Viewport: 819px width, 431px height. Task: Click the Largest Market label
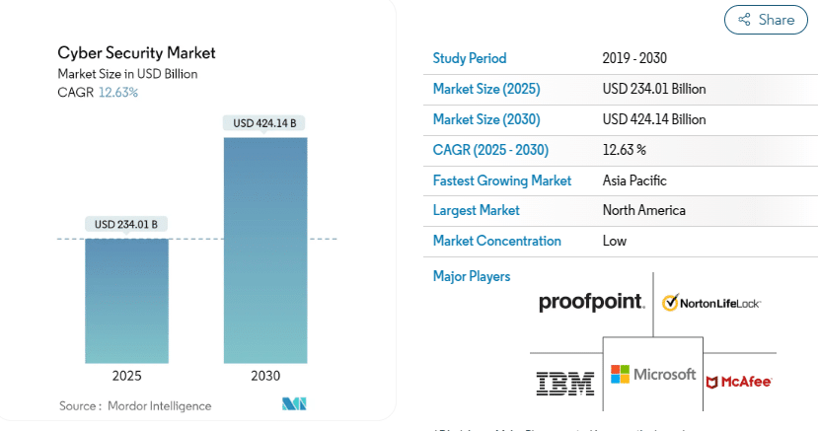(477, 210)
